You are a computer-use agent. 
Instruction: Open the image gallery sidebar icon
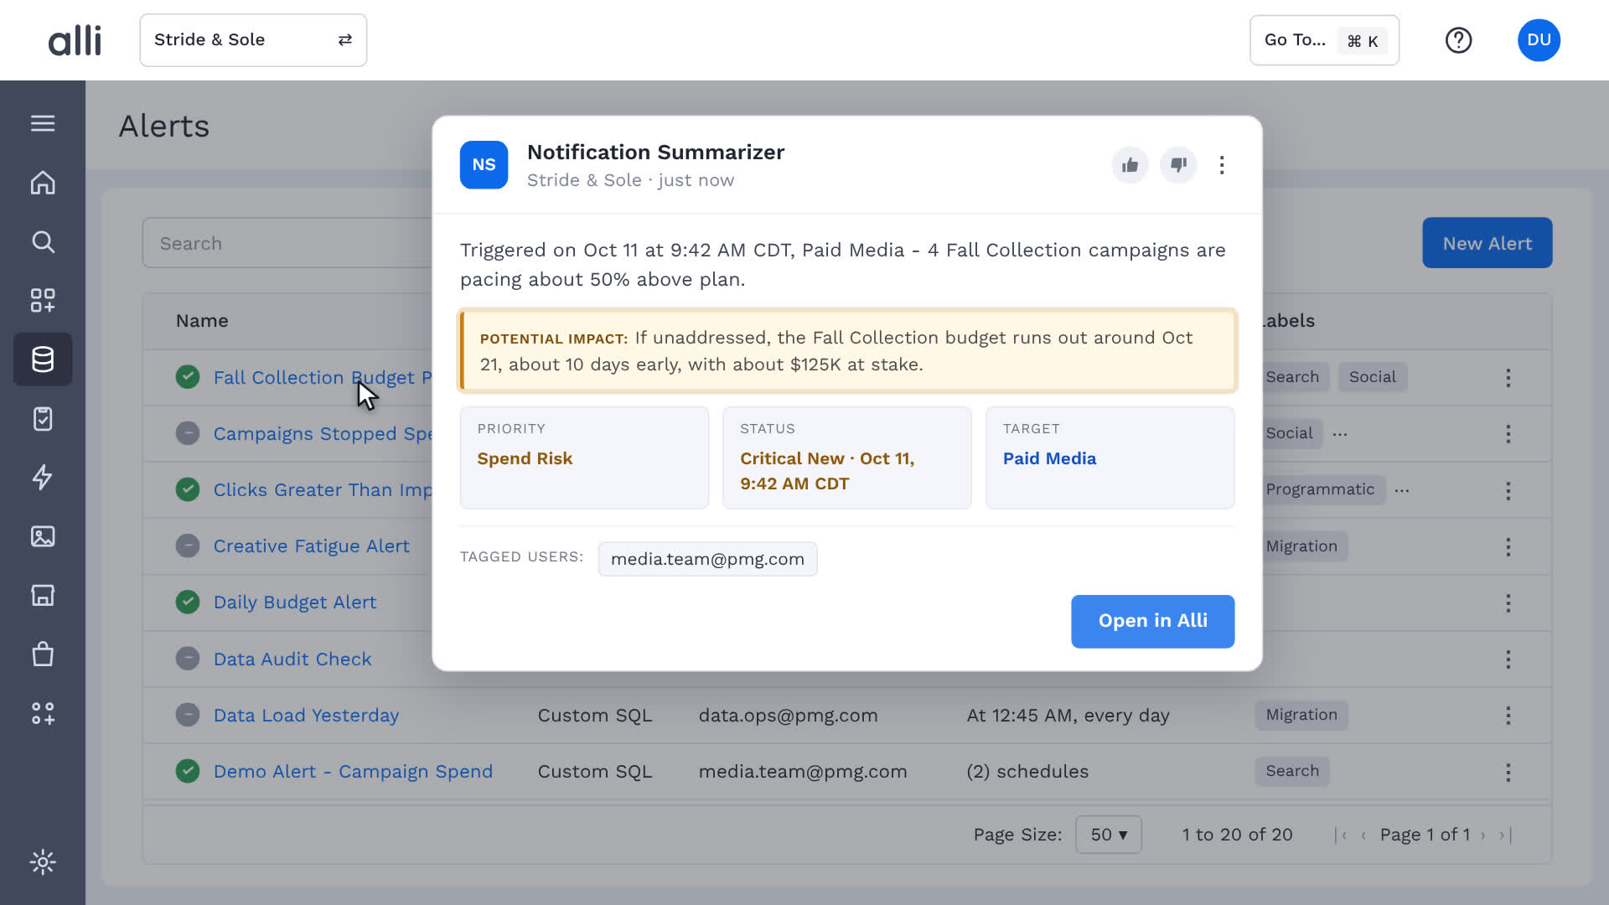click(x=43, y=536)
